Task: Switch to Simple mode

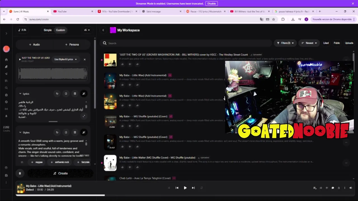Action: tap(48, 30)
